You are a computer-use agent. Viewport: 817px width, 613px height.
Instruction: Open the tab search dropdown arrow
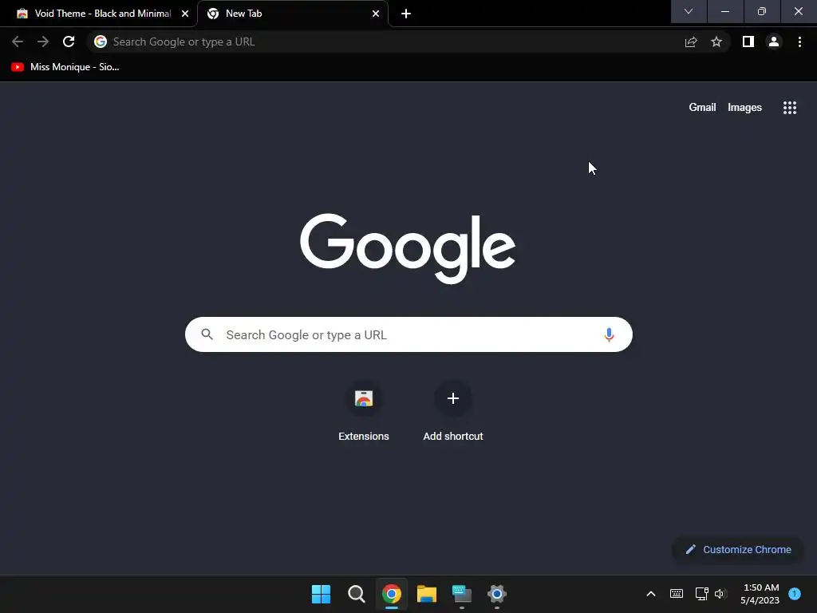click(689, 11)
